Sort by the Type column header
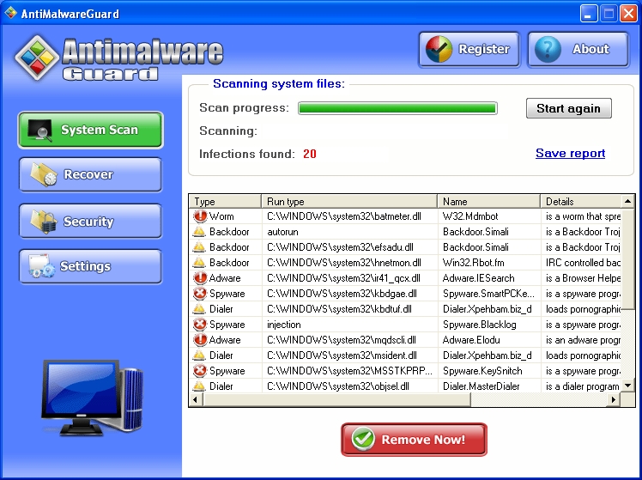This screenshot has width=642, height=480. [x=225, y=202]
